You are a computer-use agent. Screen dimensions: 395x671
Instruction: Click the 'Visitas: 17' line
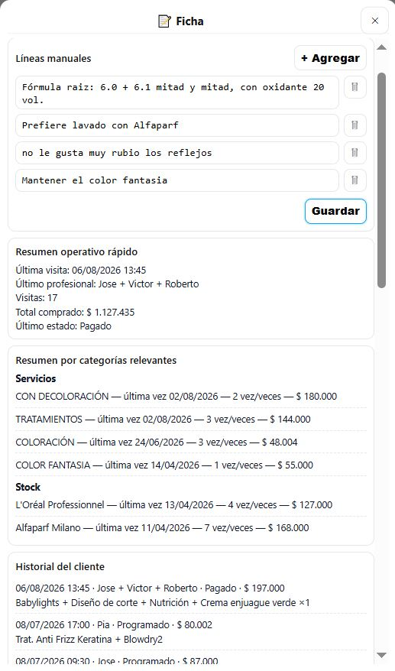tap(37, 298)
